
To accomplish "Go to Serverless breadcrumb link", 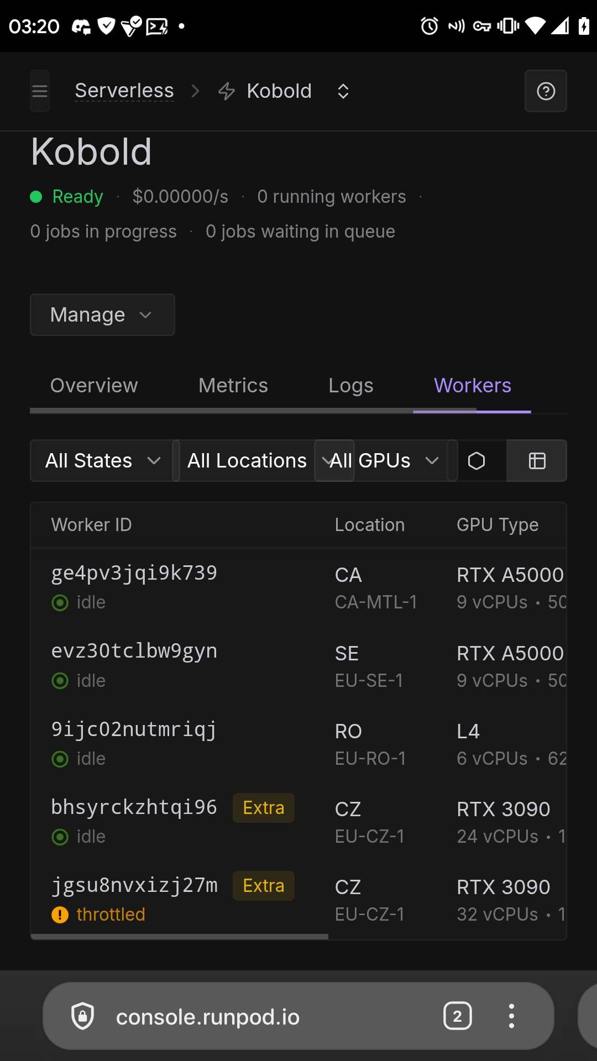I will click(124, 91).
